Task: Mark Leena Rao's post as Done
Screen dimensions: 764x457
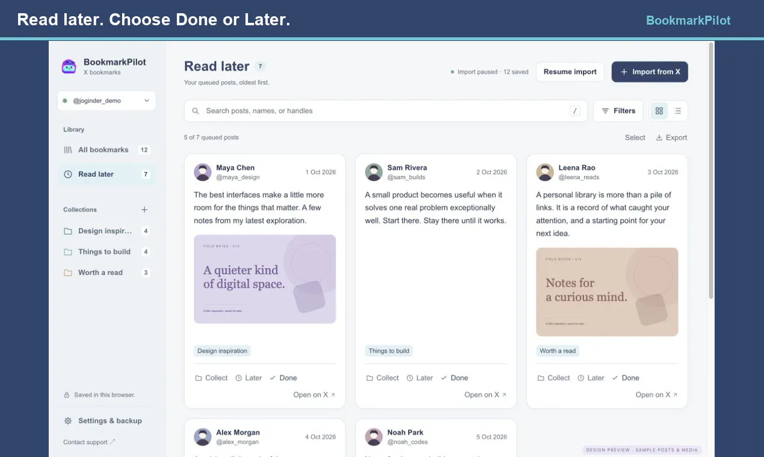Action: tap(626, 378)
